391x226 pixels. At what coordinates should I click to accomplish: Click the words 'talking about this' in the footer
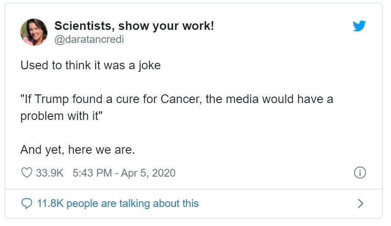pyautogui.click(x=159, y=203)
